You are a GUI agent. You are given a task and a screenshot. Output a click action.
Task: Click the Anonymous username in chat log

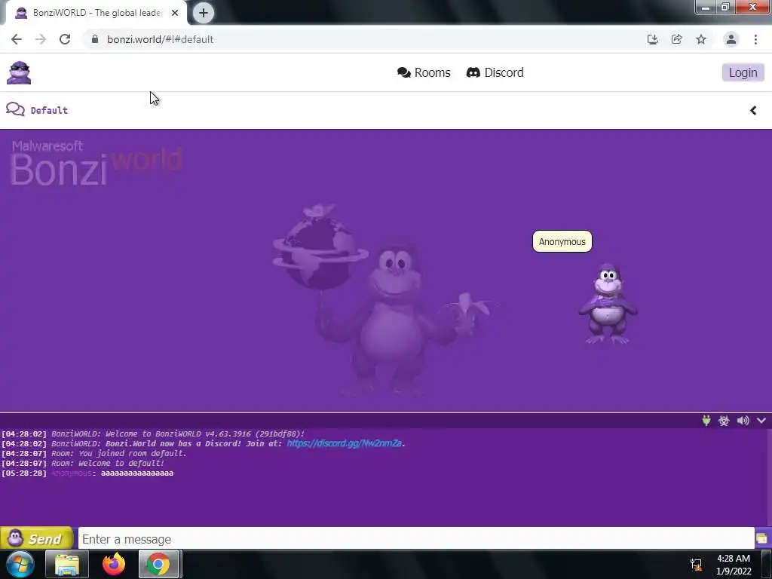tap(72, 473)
